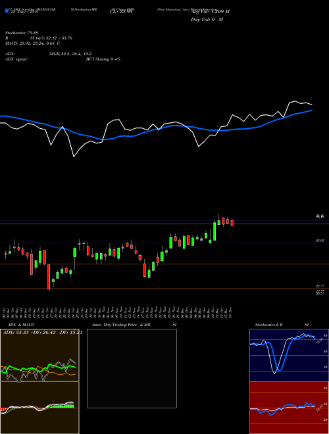
Task: Click the 'CL: 25.93' closing price text
Action: pyautogui.click(x=122, y=12)
